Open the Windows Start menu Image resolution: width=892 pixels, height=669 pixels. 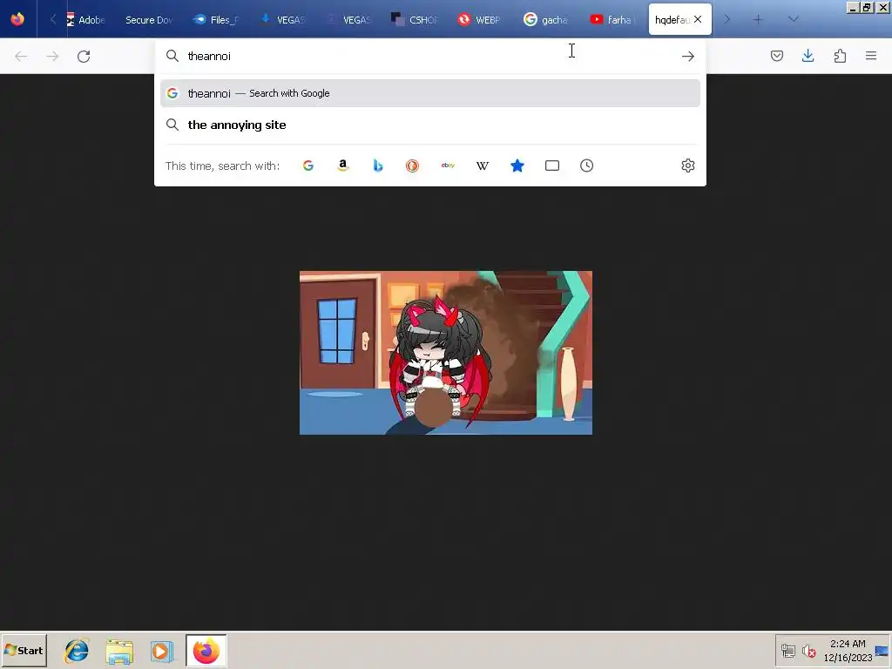pyautogui.click(x=24, y=650)
